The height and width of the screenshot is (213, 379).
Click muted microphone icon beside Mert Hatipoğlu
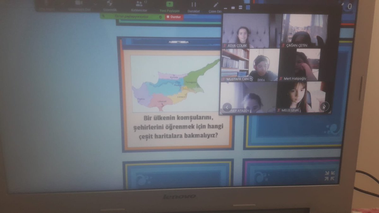[281, 79]
